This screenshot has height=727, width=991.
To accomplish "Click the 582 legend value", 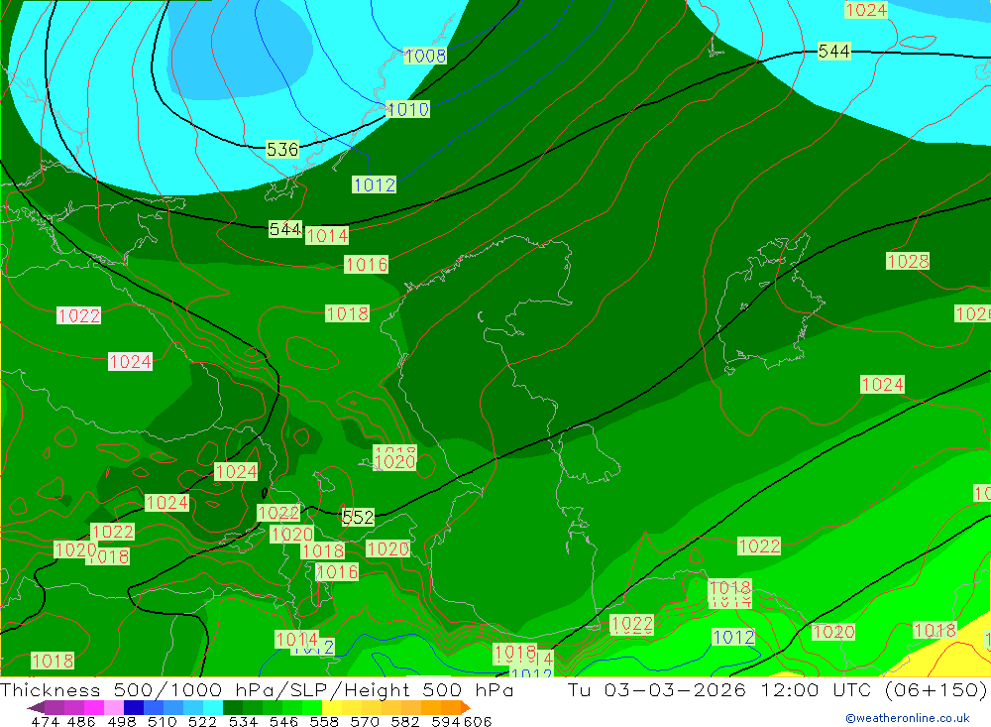I will [404, 721].
